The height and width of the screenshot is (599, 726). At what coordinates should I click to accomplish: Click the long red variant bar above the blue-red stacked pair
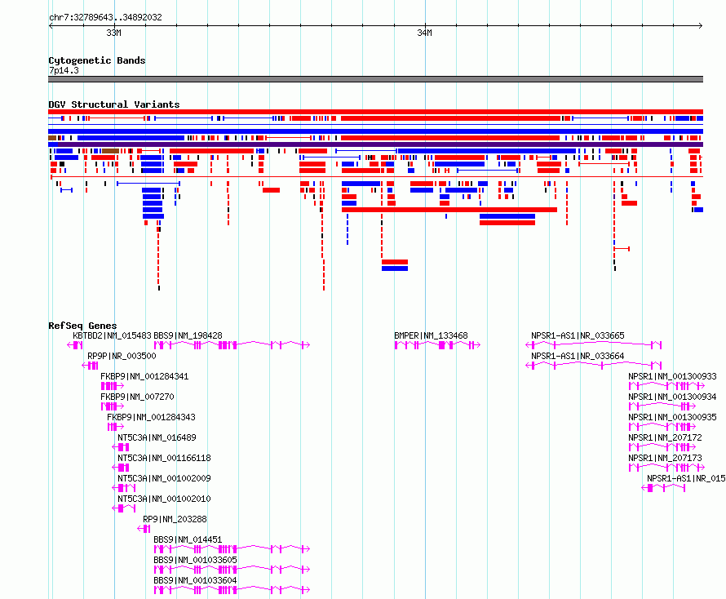tap(449, 210)
